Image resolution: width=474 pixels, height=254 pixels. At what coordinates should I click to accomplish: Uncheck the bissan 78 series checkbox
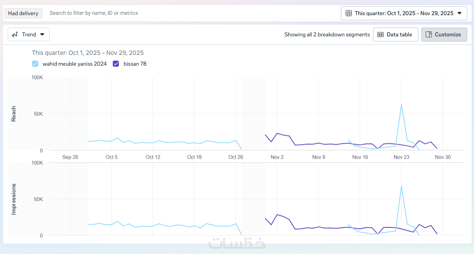[x=116, y=64]
